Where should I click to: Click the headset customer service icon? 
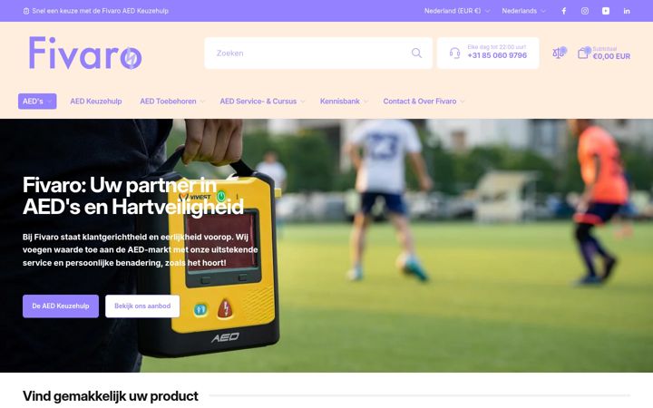pos(454,53)
